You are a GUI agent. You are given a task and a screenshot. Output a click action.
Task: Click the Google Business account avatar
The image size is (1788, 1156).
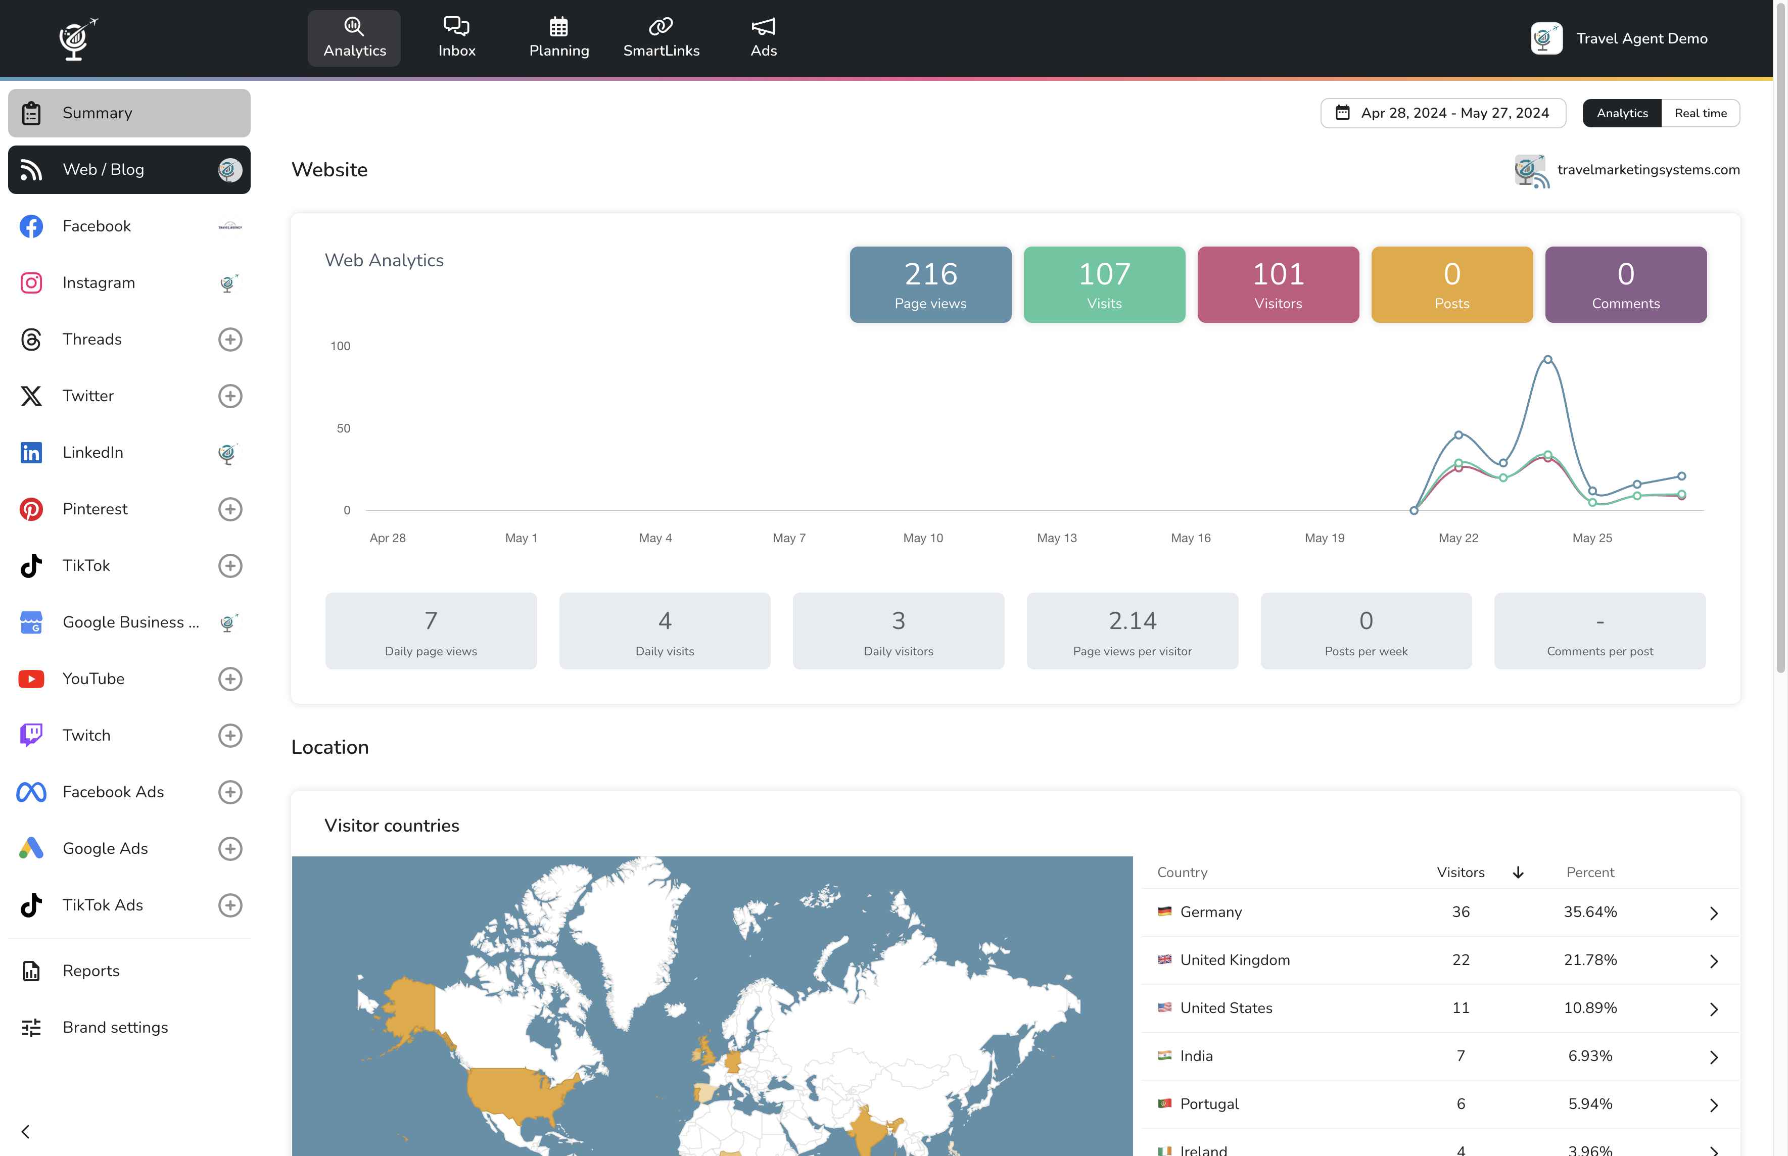[x=229, y=622]
